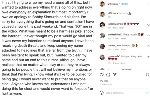150x96 pixels.
Task: Reply to craven_raven's comment
Action: (123, 49)
